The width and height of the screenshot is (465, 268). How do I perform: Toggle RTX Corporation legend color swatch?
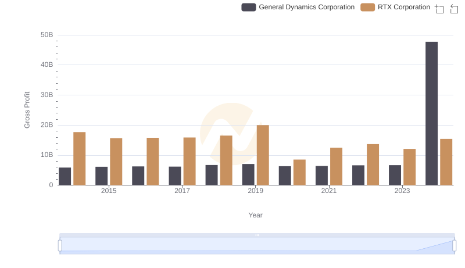(x=367, y=7)
